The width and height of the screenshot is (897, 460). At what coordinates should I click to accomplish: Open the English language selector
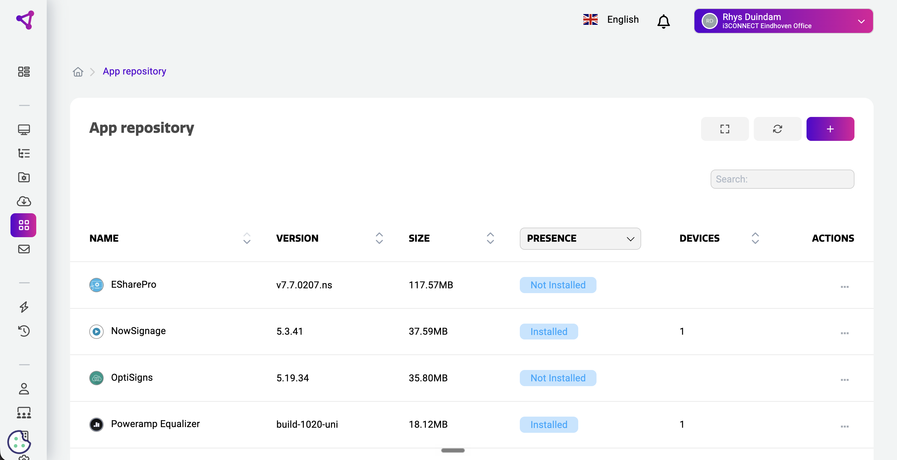coord(611,19)
